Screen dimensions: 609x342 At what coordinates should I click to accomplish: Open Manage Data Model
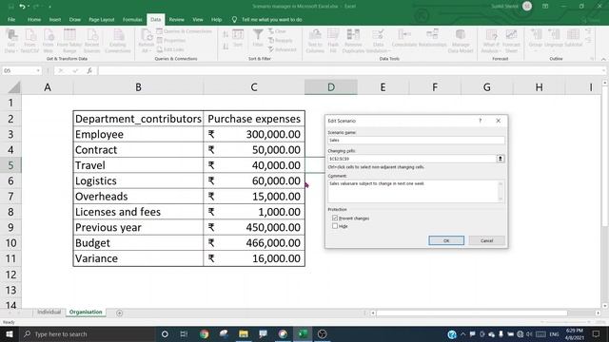[x=461, y=41]
